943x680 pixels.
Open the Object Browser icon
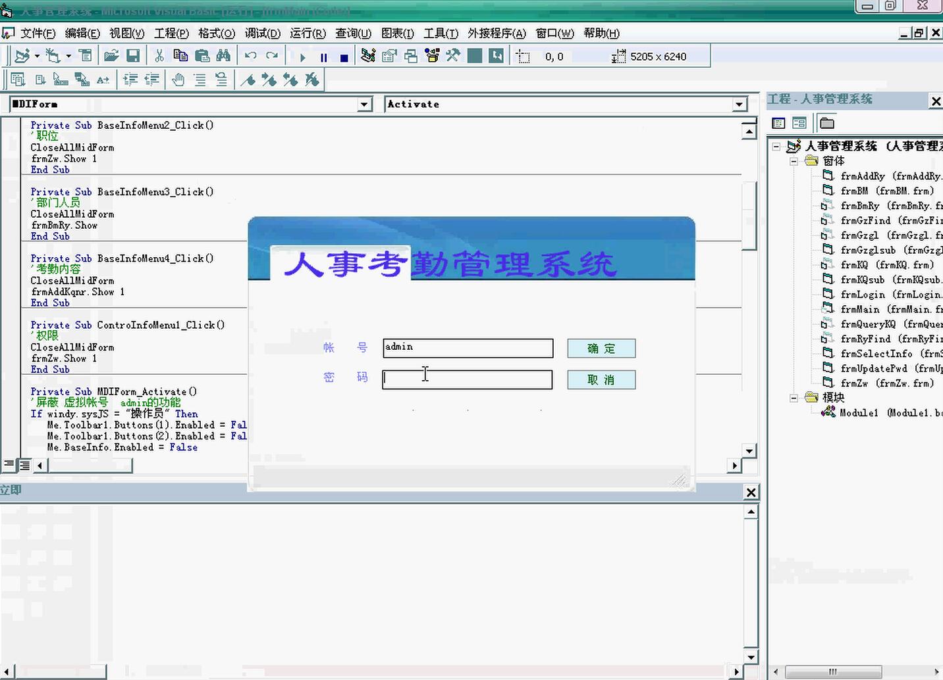(432, 56)
